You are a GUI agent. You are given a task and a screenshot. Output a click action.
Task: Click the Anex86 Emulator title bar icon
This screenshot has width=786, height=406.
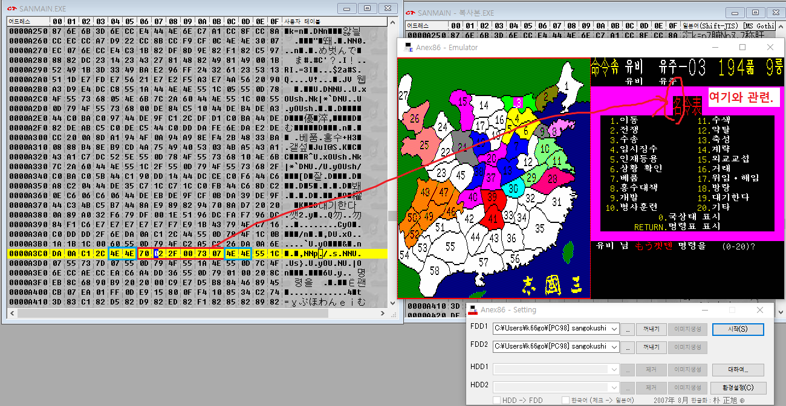(x=409, y=47)
